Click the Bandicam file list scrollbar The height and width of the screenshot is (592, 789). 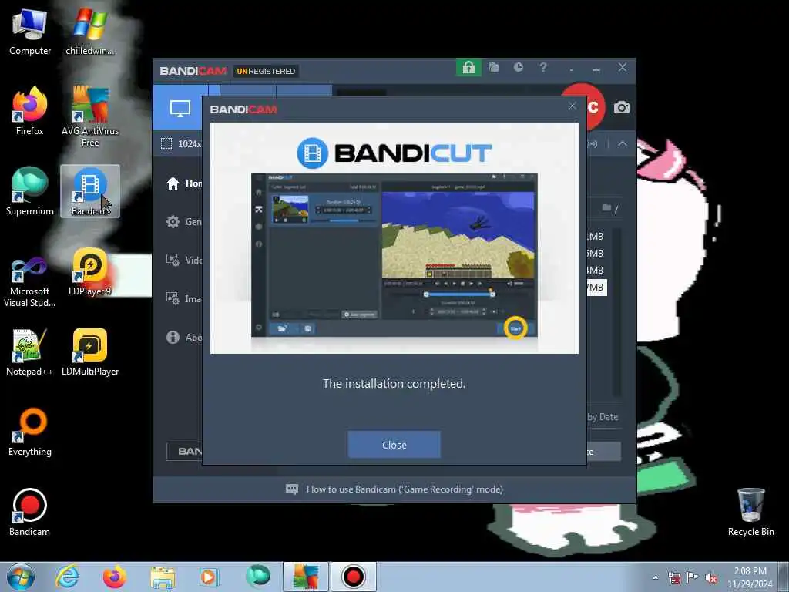tap(617, 312)
